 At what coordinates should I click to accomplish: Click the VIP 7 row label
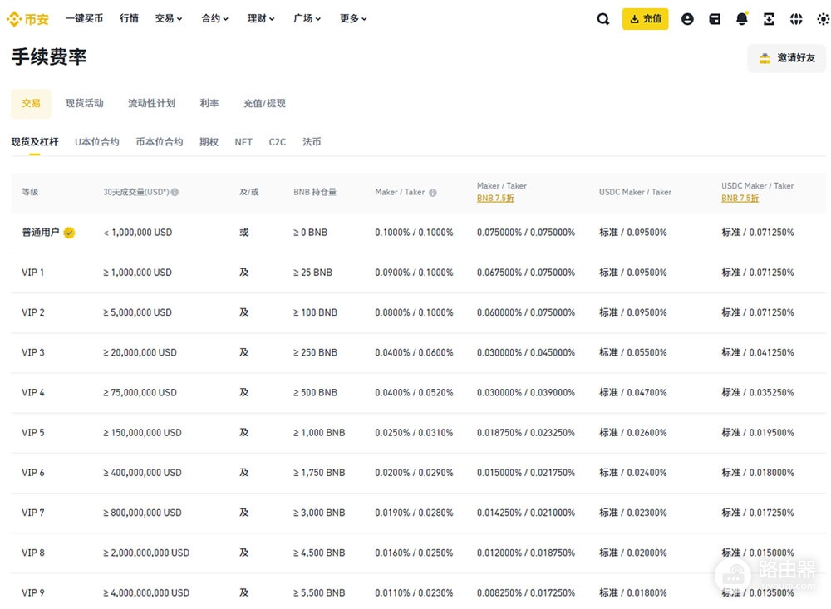(33, 513)
